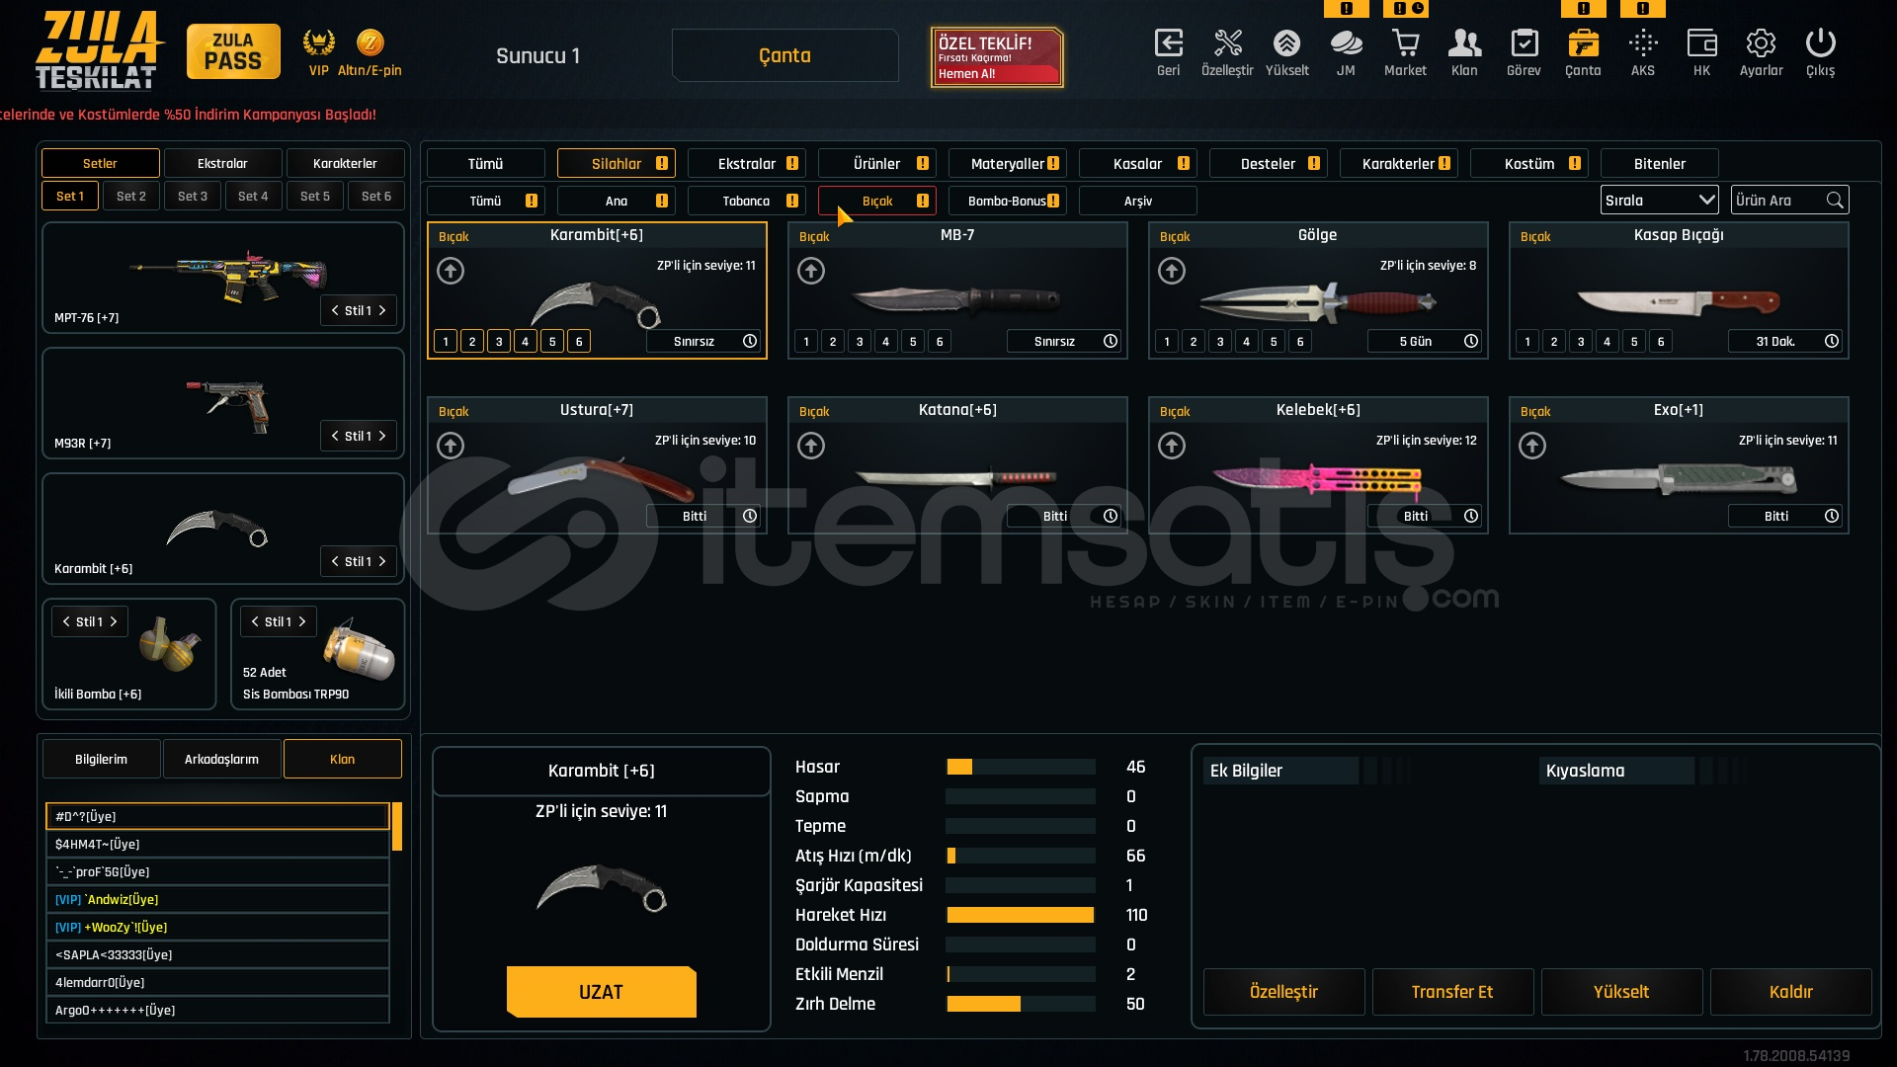Click the bottom-right Yükselt button
Image resolution: width=1897 pixels, height=1067 pixels.
coord(1621,992)
